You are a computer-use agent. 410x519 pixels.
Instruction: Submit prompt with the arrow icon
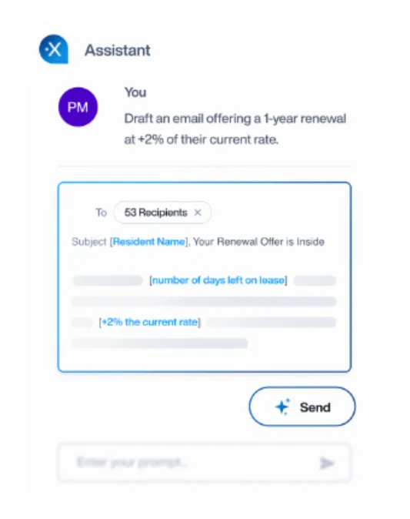327,463
